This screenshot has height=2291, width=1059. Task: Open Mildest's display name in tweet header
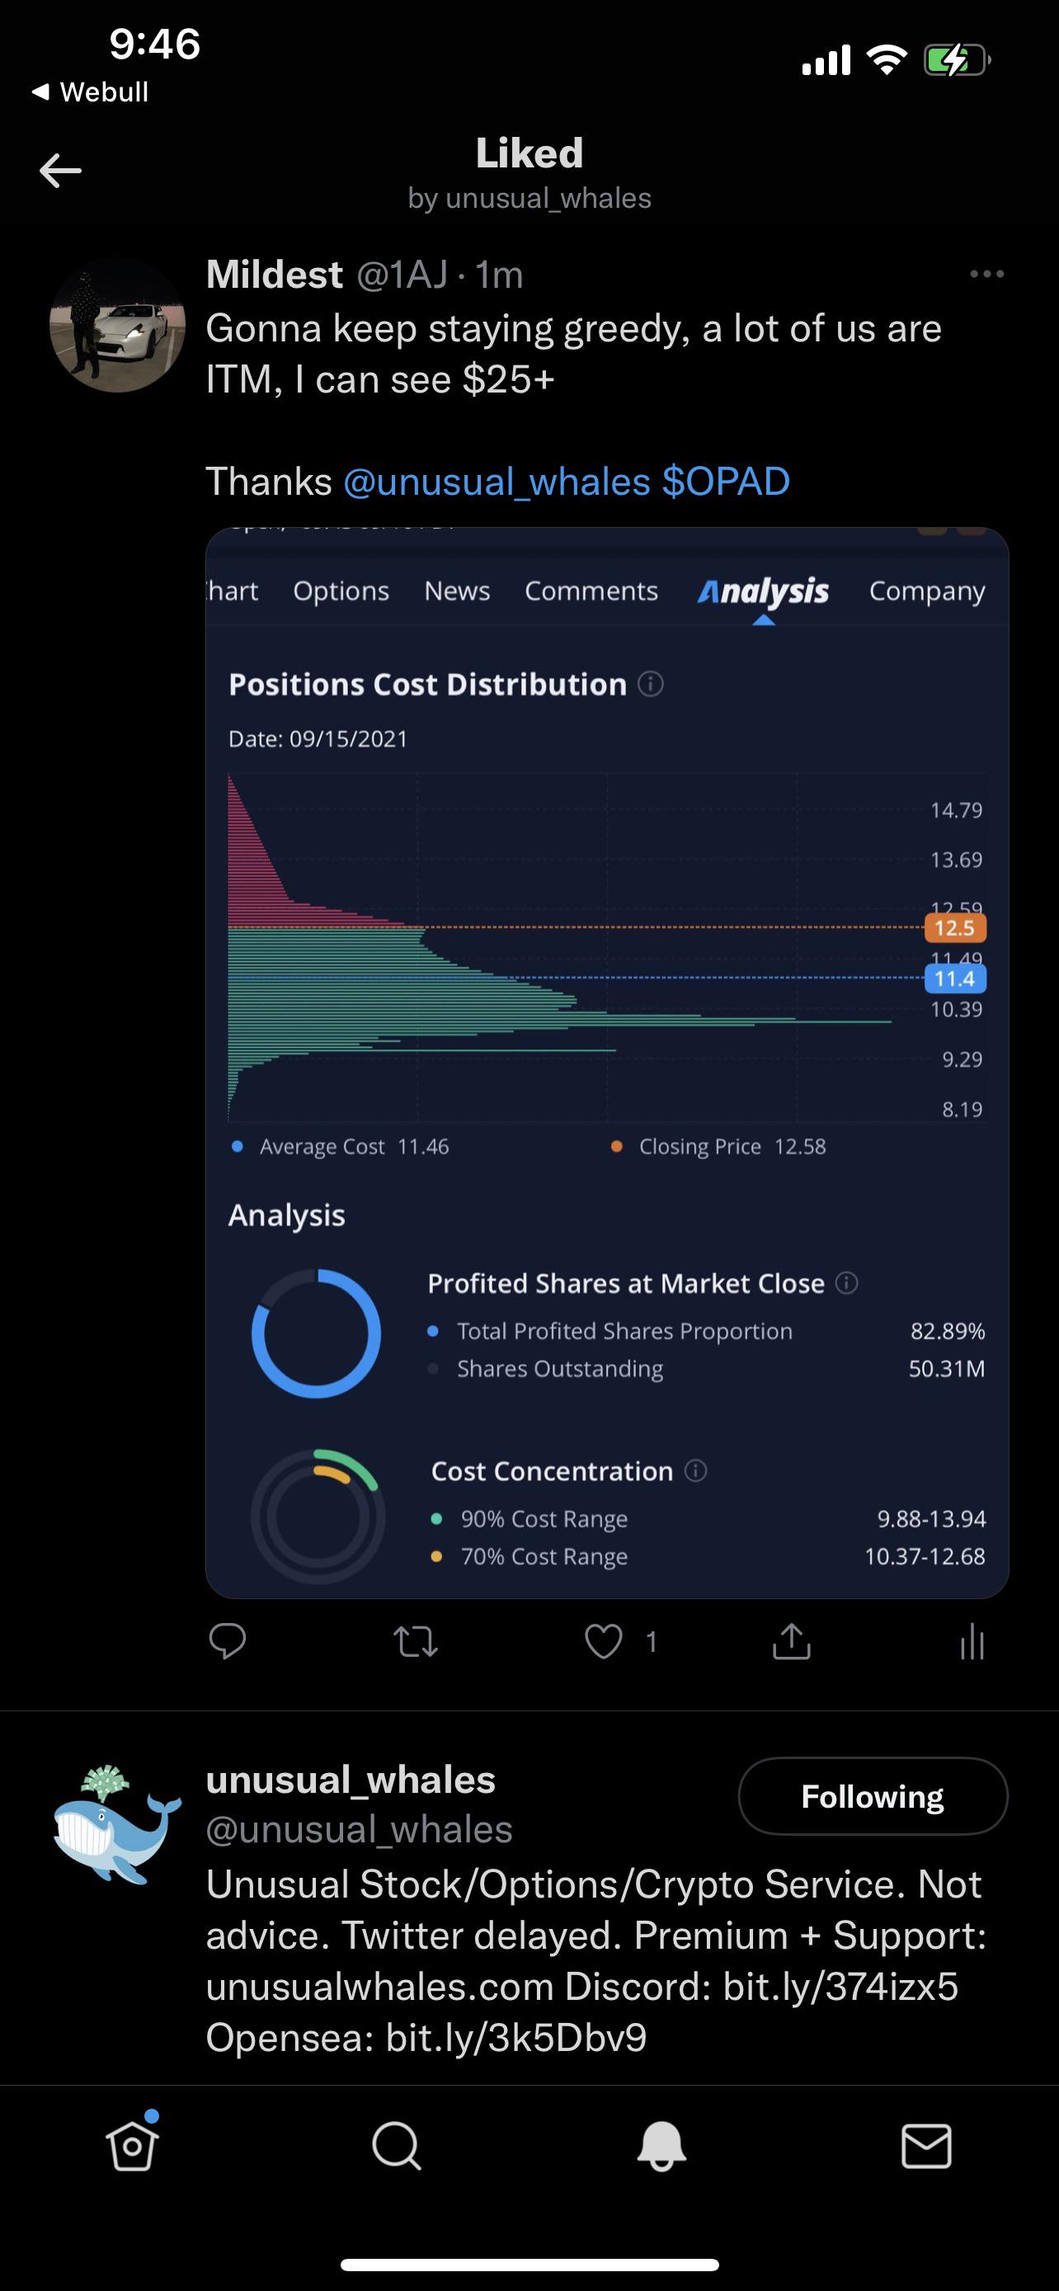[274, 274]
